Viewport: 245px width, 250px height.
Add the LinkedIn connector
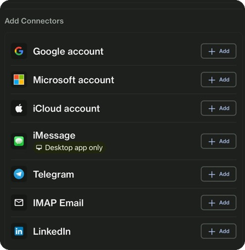(218, 231)
